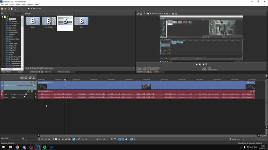Toggle snapping in the transport toolbar

tap(119, 139)
